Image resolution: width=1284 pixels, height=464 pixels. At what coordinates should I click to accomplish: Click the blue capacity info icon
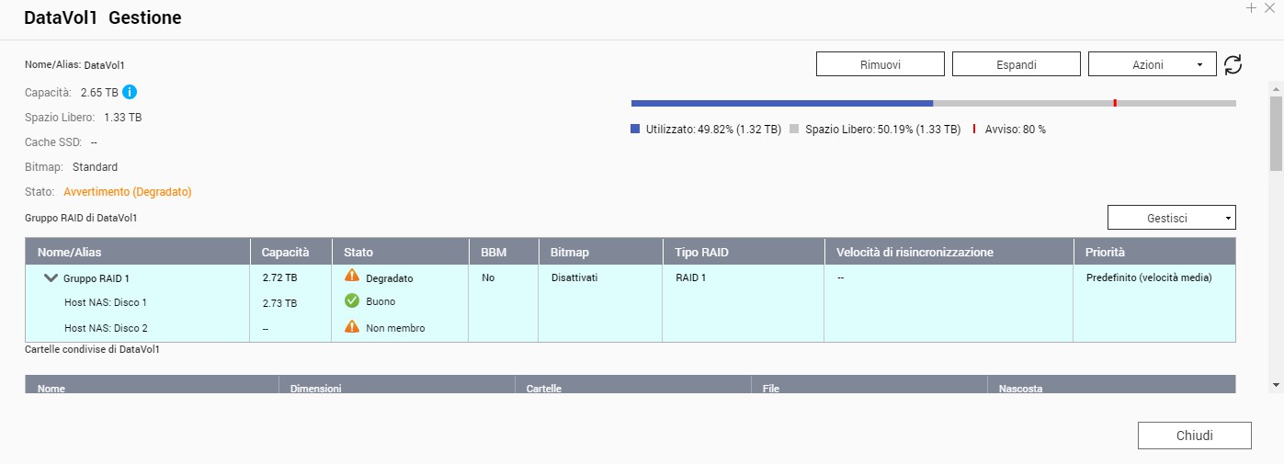(130, 92)
